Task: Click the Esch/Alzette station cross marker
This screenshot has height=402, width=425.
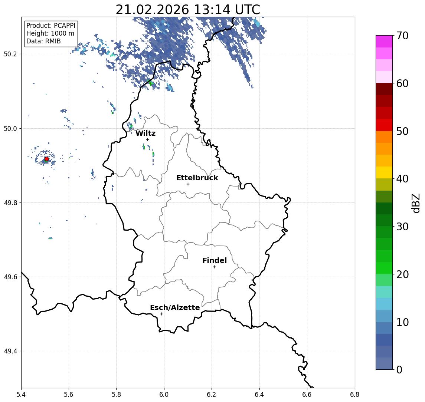Action: [162, 314]
